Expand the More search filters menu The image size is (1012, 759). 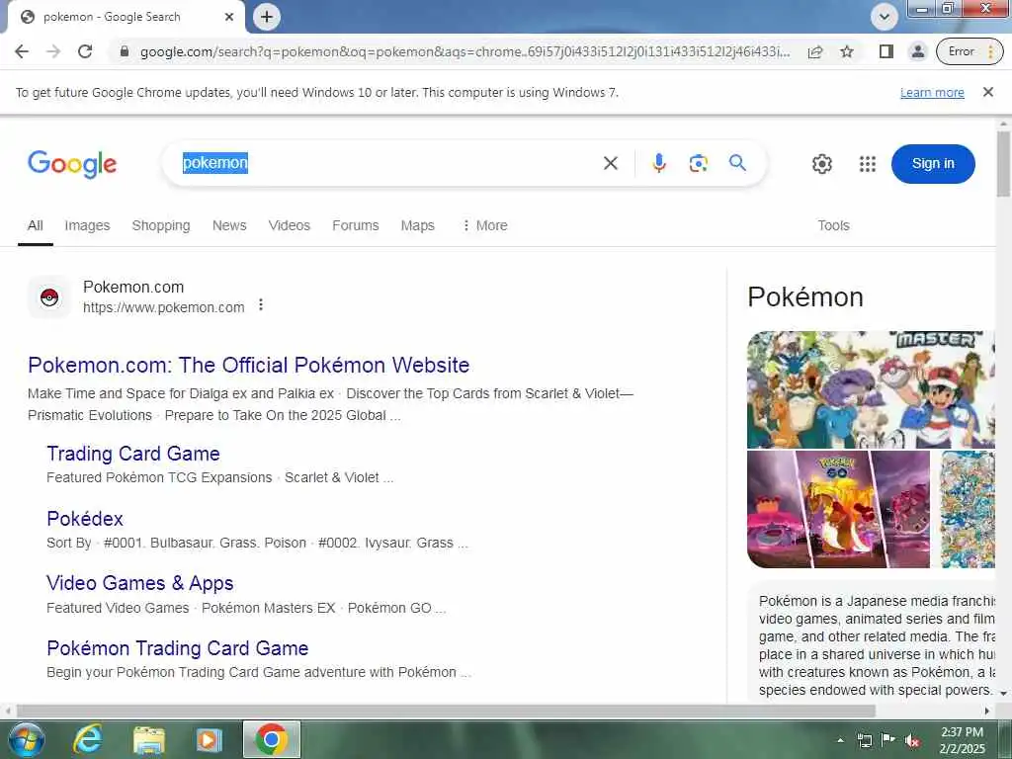tap(484, 225)
